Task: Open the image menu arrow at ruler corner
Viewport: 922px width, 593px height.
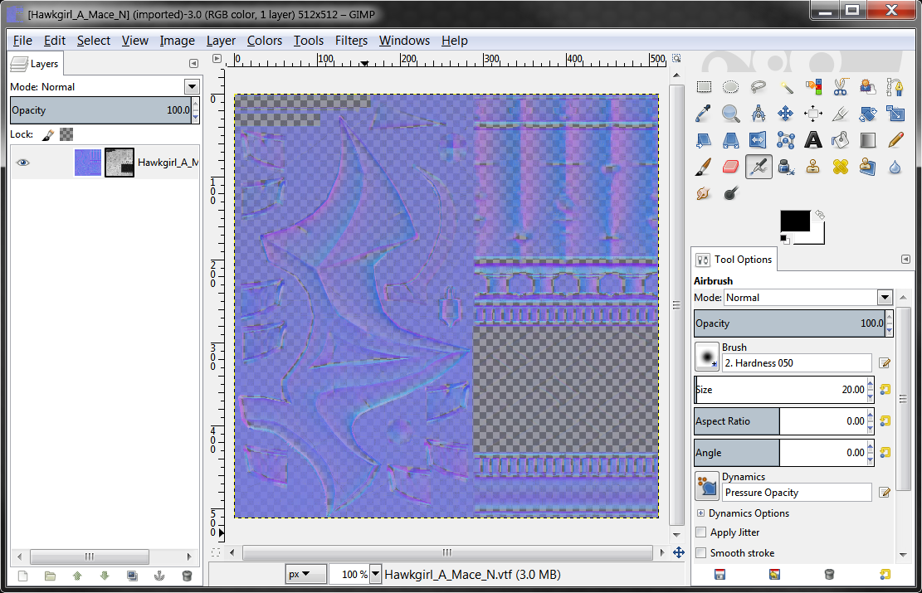Action: pyautogui.click(x=217, y=59)
